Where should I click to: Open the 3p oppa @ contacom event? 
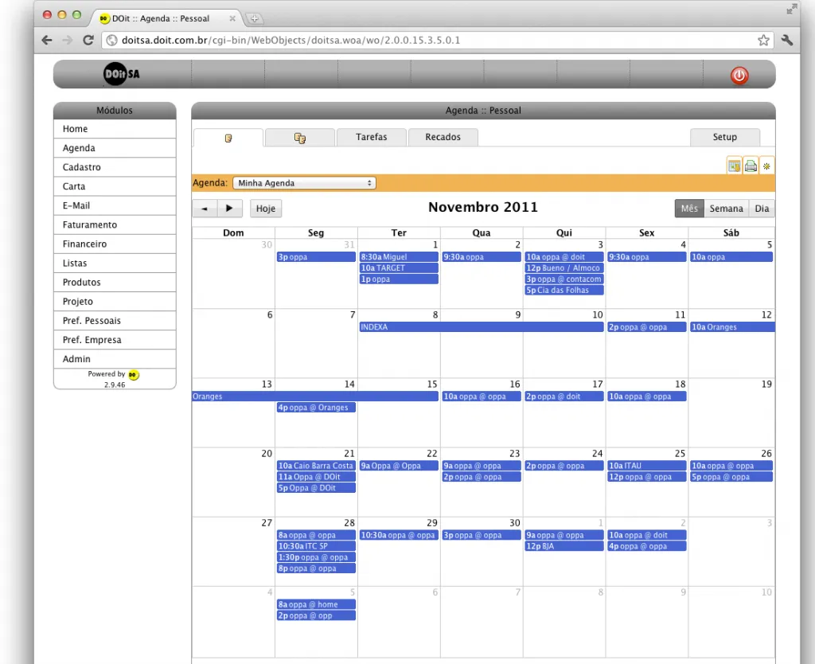(564, 279)
